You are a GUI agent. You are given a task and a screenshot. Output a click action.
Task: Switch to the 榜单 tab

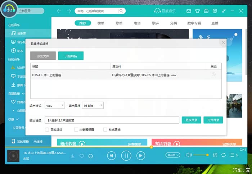101,23
